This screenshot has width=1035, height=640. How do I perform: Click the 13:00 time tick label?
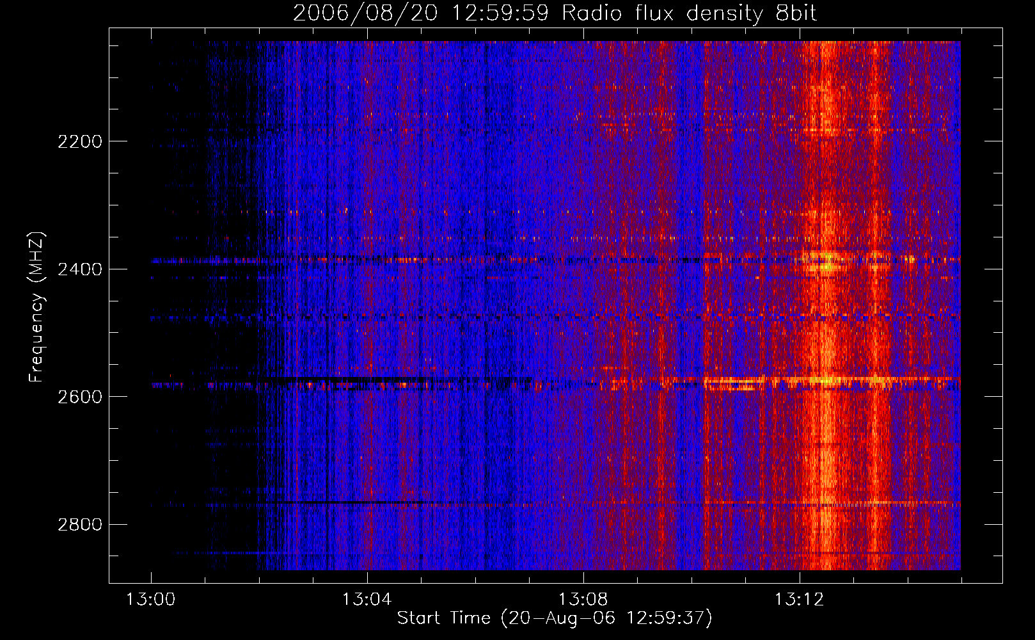(x=151, y=600)
